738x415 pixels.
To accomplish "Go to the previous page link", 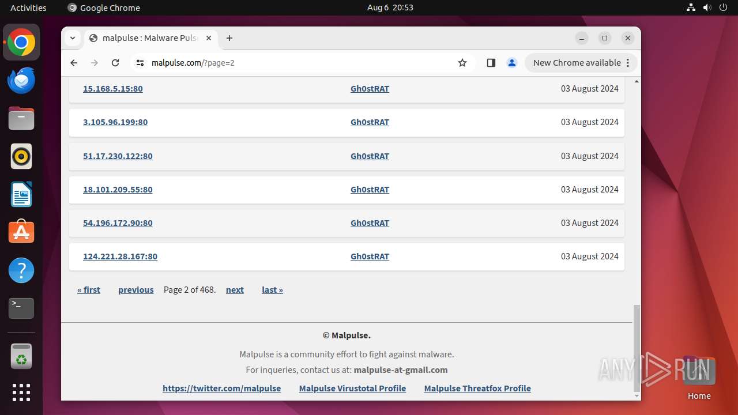I will pyautogui.click(x=136, y=290).
